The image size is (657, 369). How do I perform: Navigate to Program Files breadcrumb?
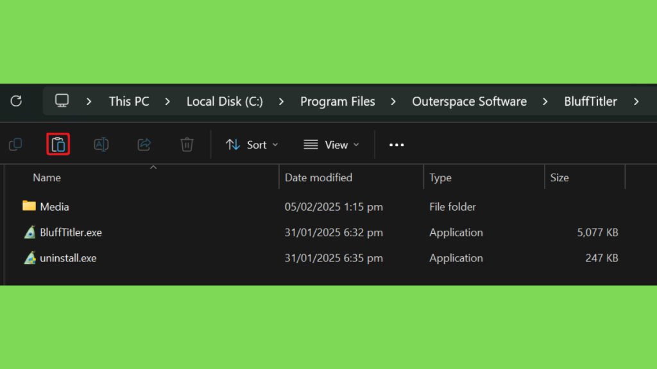[x=337, y=101]
